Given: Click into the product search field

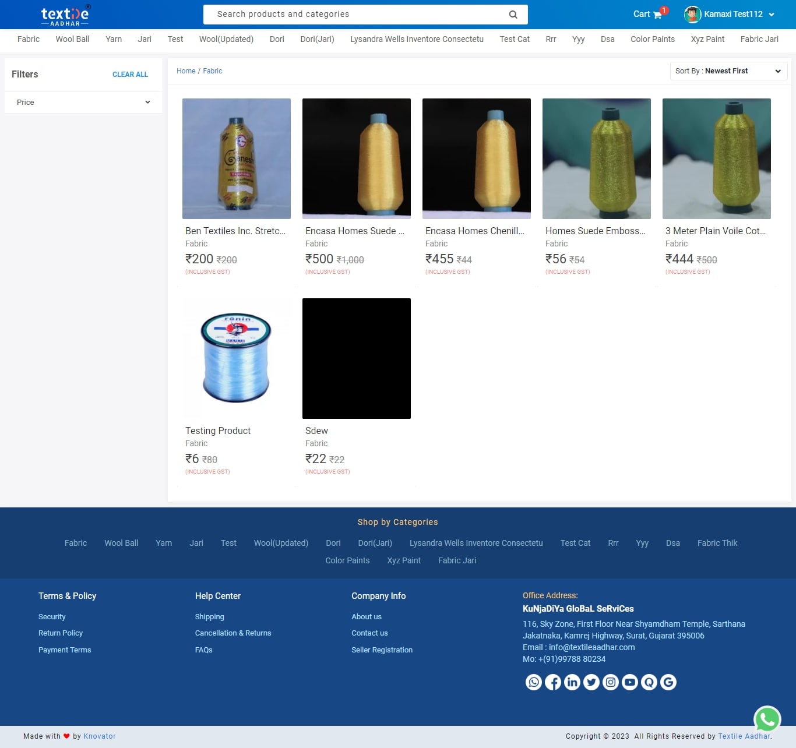Looking at the screenshot, I should click(355, 15).
